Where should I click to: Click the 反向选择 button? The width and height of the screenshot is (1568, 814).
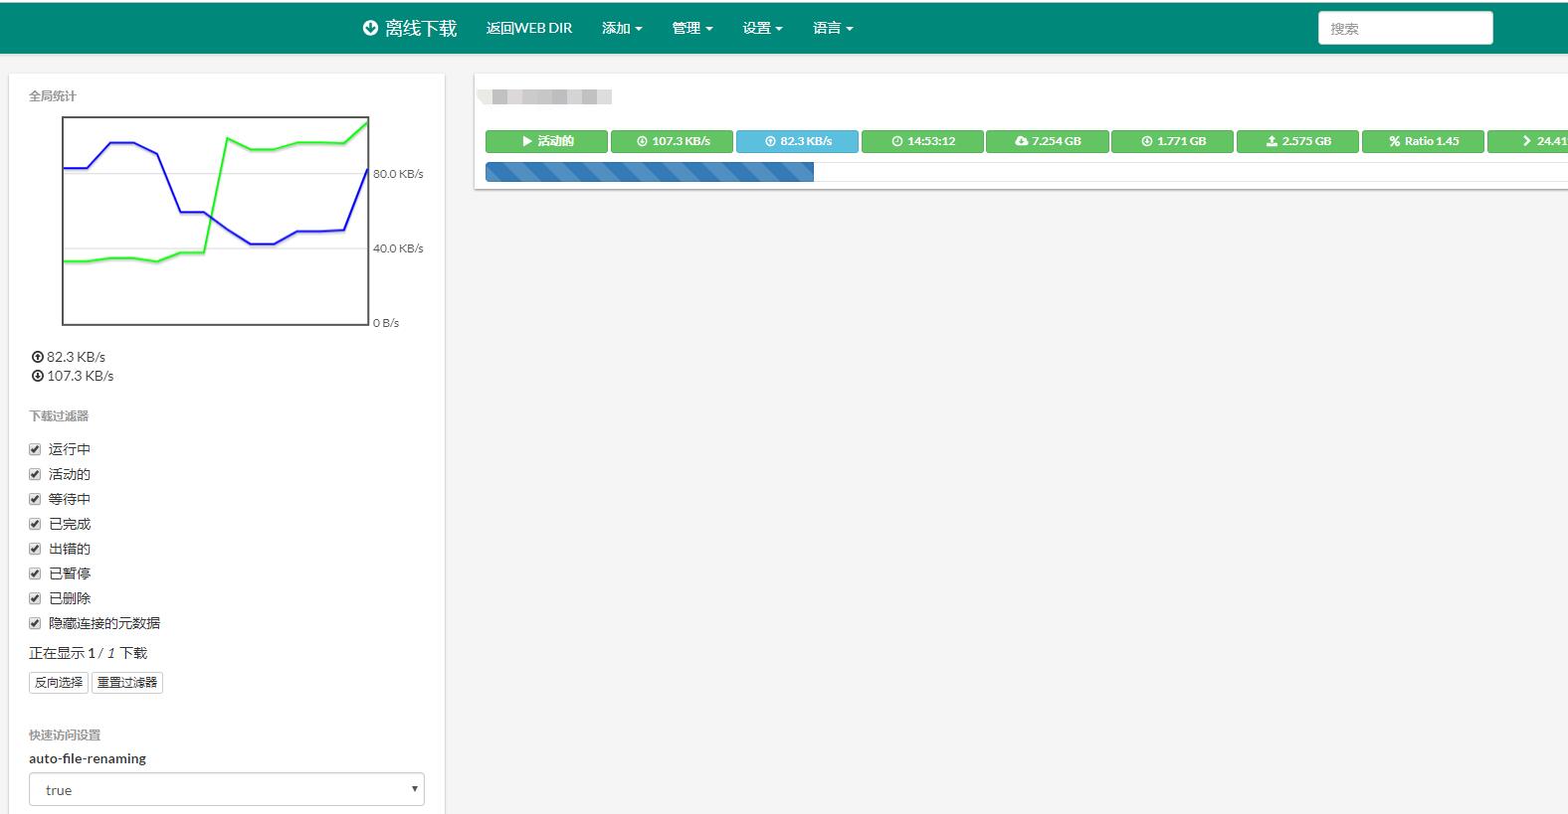pos(59,683)
